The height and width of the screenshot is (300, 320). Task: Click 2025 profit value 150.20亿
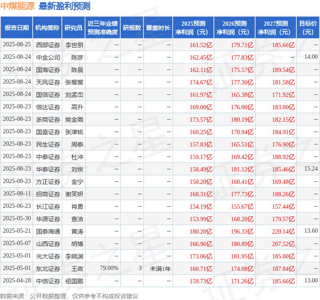click(201, 182)
